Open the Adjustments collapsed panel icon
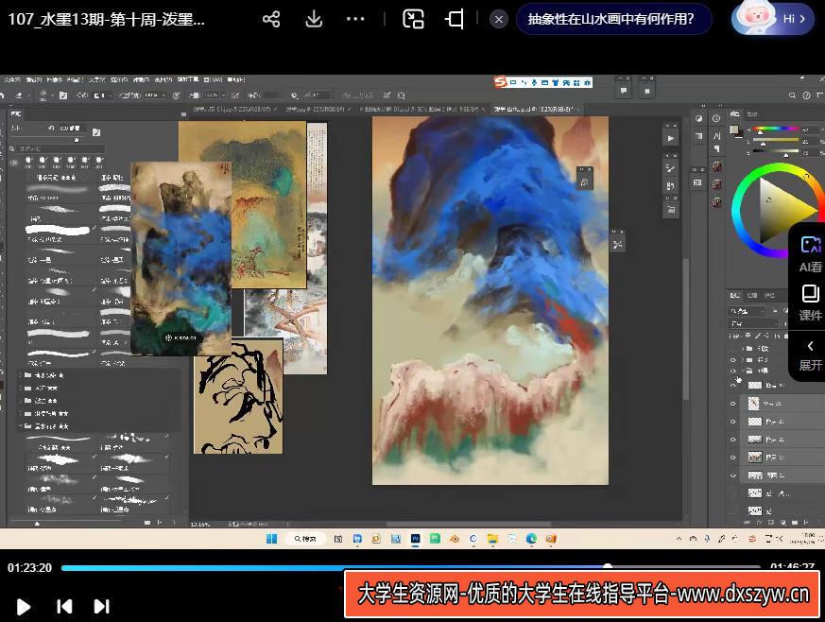This screenshot has height=622, width=825. coord(698,118)
